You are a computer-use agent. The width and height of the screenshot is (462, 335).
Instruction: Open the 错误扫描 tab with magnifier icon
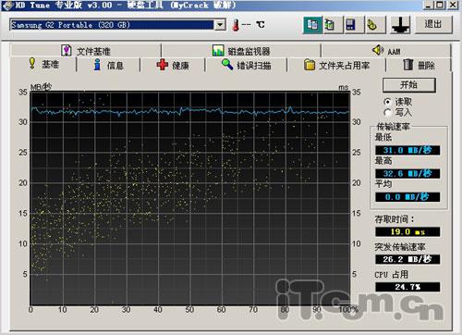click(x=246, y=65)
